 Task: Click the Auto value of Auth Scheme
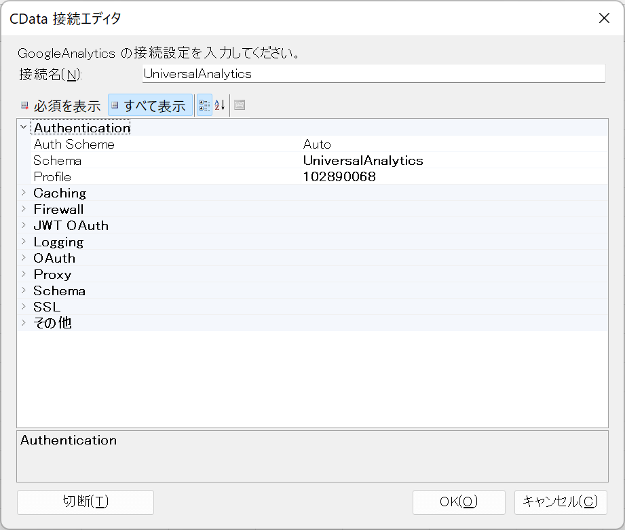click(x=317, y=145)
